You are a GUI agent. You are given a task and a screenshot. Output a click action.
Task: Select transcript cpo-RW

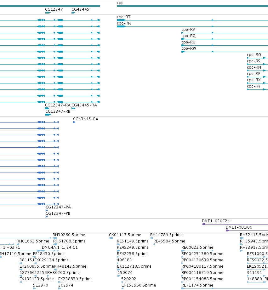[189, 48]
